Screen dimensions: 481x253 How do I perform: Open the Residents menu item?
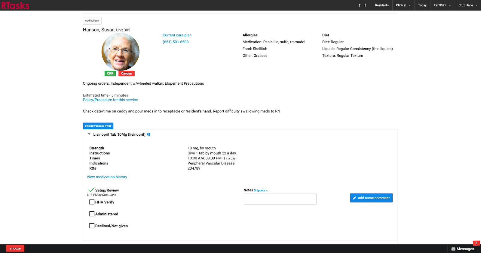click(382, 5)
